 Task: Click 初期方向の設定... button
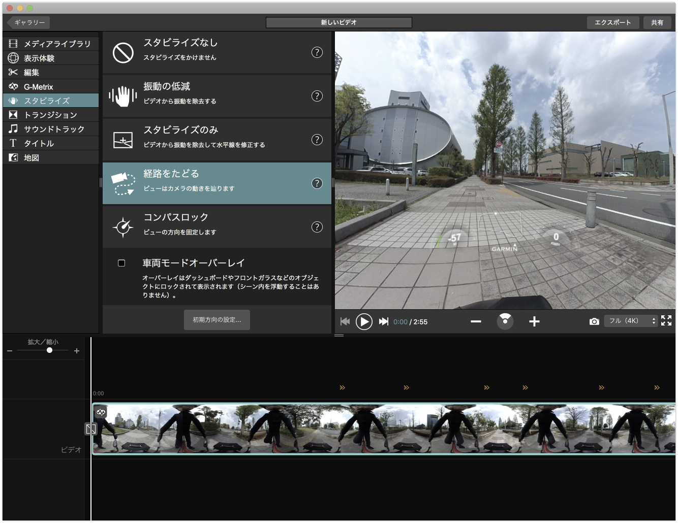click(217, 320)
